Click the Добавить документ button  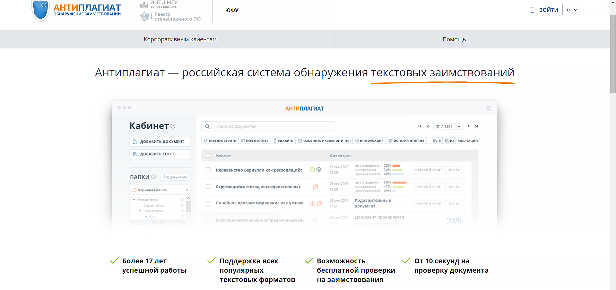pyautogui.click(x=160, y=141)
